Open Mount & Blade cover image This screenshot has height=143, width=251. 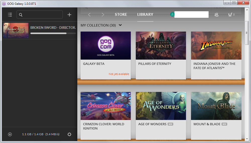coord(216,106)
